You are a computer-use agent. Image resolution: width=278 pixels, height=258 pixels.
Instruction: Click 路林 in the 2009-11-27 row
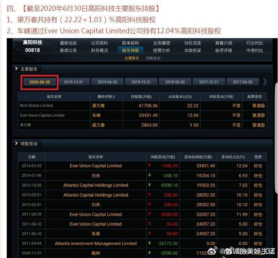pyautogui.click(x=96, y=253)
